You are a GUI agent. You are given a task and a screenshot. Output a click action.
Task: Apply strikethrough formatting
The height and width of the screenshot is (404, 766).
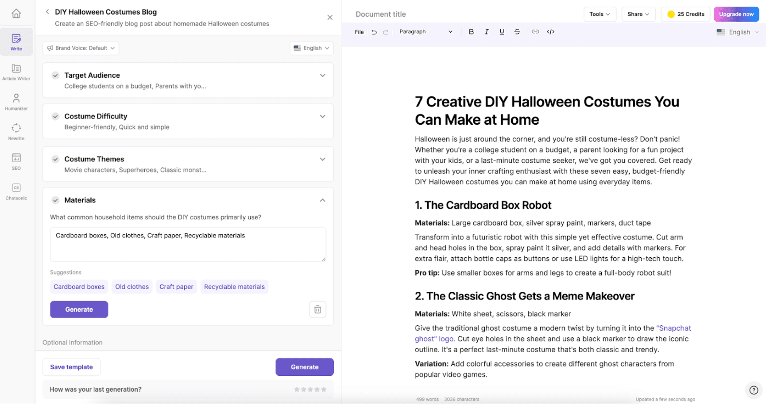[517, 32]
